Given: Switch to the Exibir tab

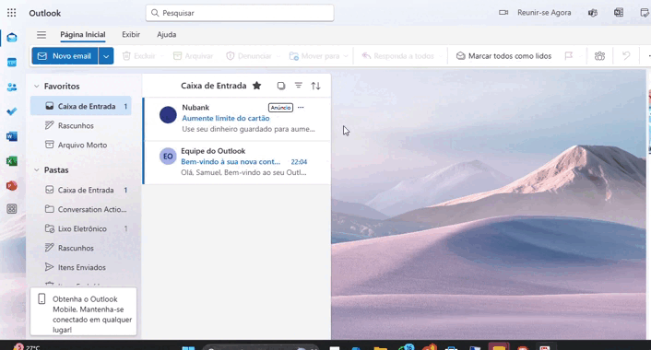Looking at the screenshot, I should coord(131,34).
